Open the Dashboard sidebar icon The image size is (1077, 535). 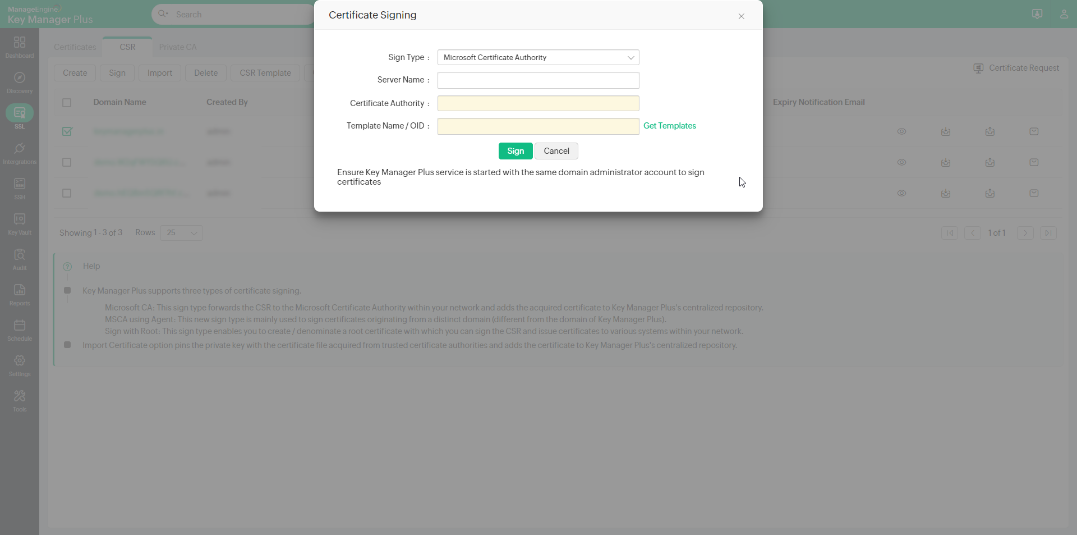click(x=20, y=47)
